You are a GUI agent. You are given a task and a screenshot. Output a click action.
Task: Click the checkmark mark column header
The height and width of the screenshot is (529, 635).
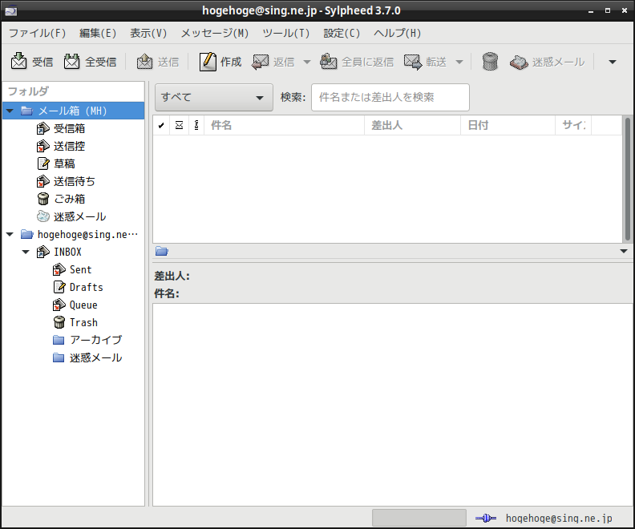[x=161, y=126]
